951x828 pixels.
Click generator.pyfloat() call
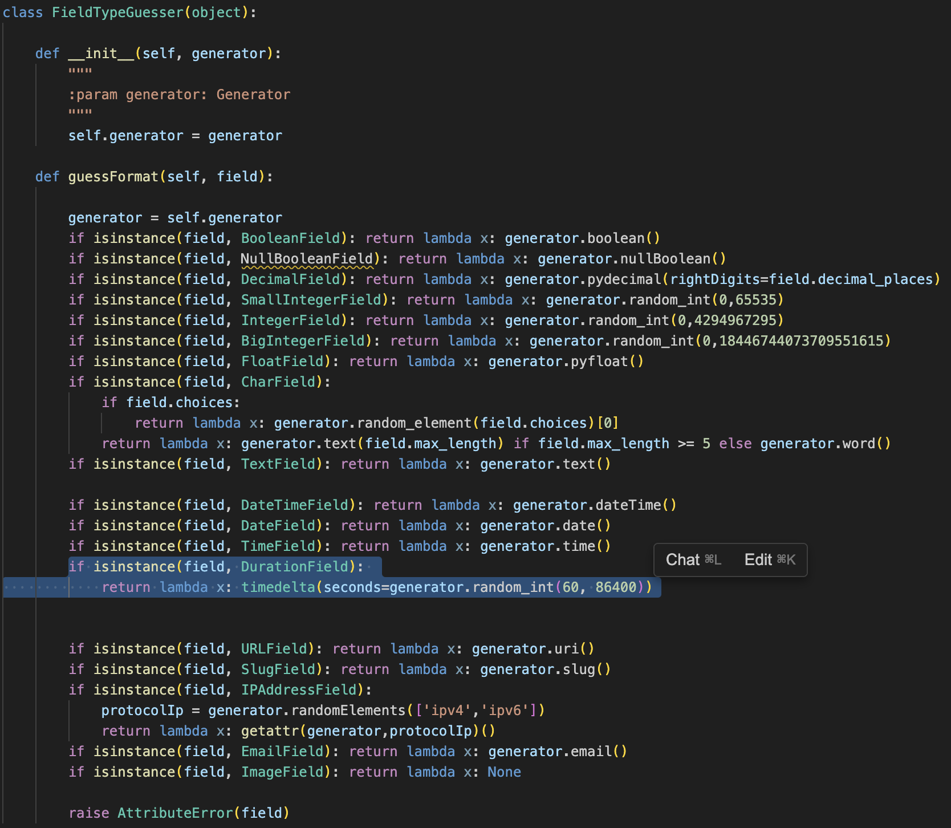tap(566, 362)
